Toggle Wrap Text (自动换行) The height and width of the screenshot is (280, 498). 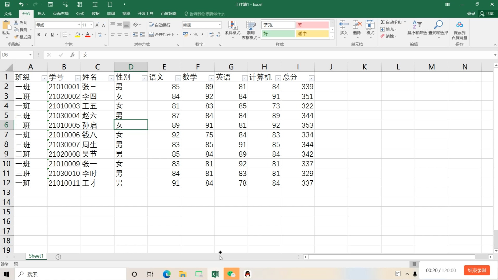[x=160, y=25]
